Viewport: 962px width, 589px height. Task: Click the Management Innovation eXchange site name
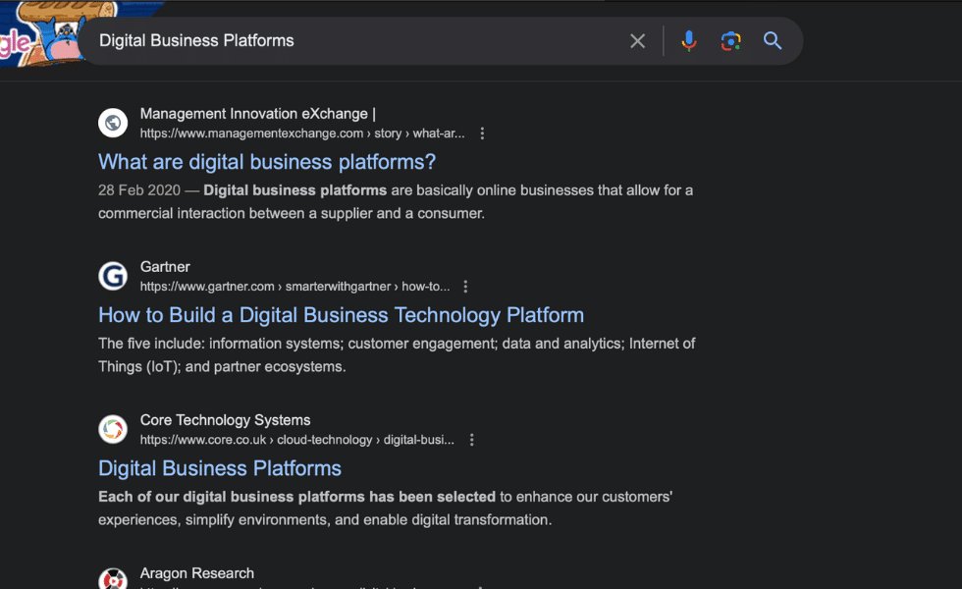point(257,114)
